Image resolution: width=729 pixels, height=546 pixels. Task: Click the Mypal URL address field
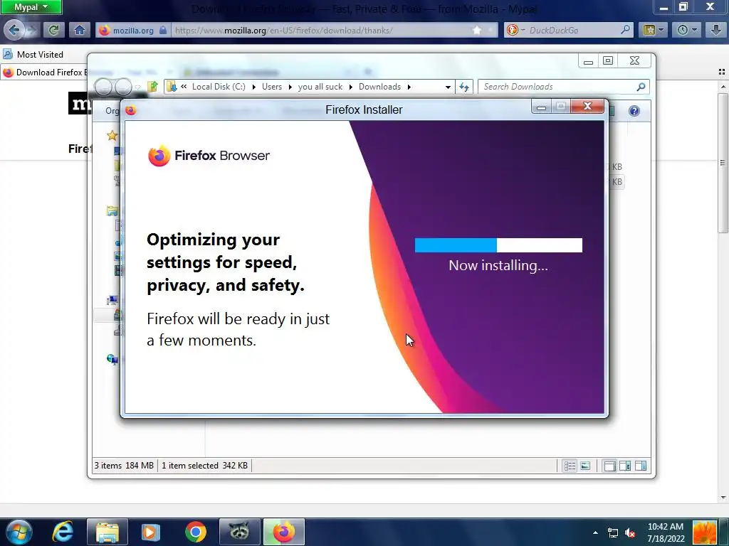[321, 30]
